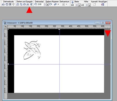Adjust the Breite spinner arrows
Image resolution: width=117 pixels, height=101 pixels.
76,5
